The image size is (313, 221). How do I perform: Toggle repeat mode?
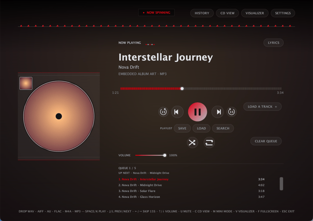click(209, 143)
